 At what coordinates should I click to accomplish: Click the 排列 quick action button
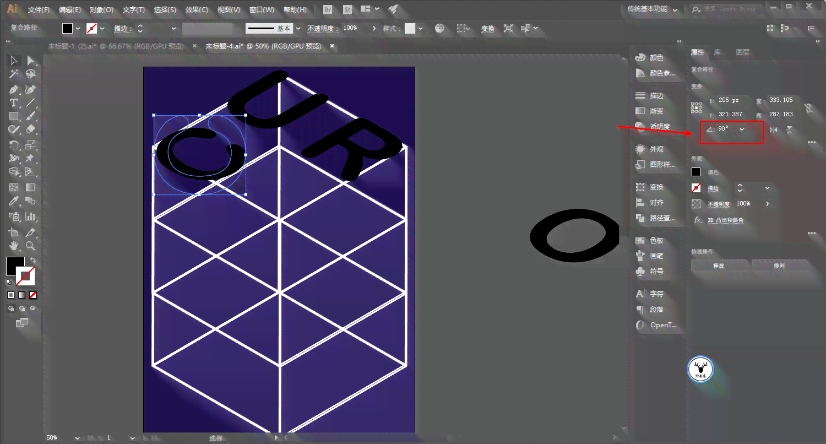point(779,266)
